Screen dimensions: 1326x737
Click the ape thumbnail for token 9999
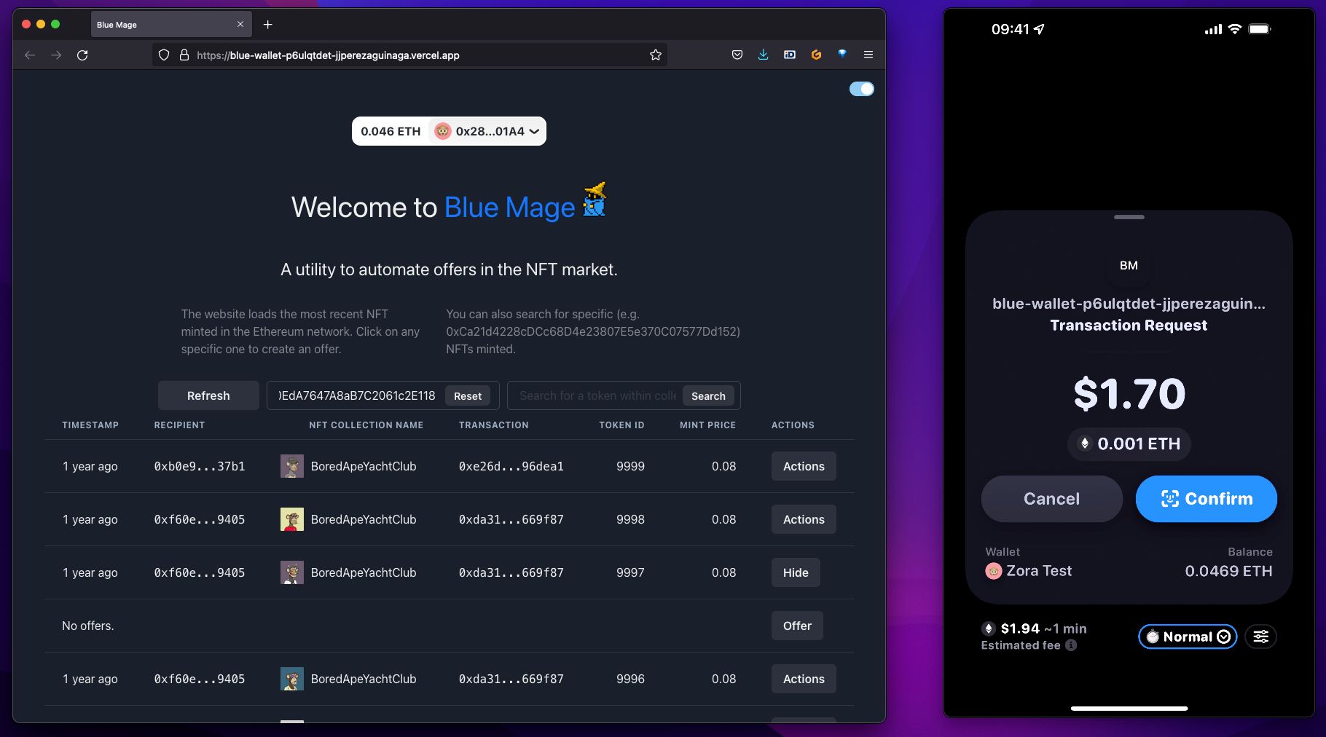pos(292,466)
